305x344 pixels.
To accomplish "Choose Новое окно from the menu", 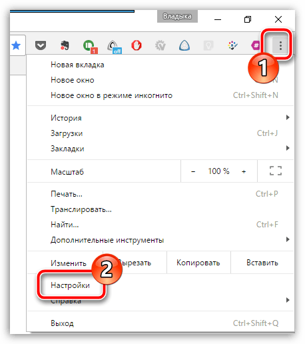I will click(160, 80).
